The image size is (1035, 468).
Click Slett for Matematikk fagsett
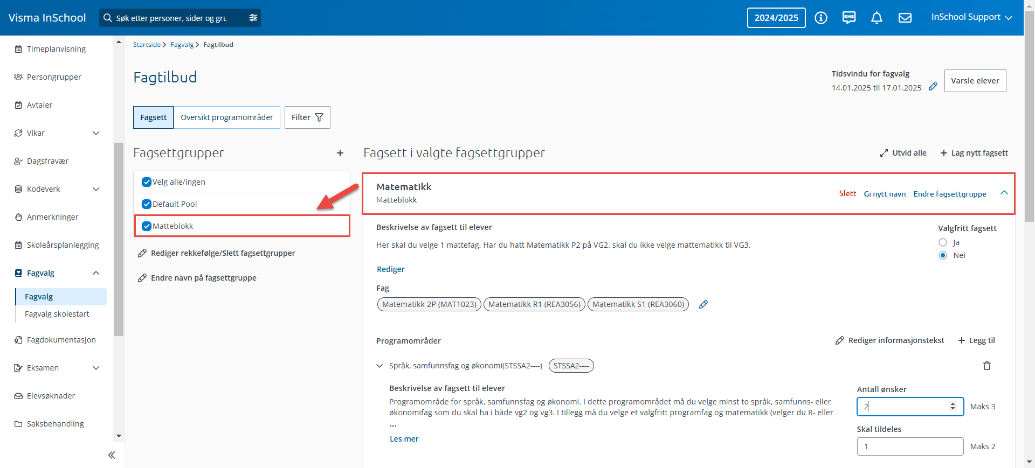(x=847, y=193)
